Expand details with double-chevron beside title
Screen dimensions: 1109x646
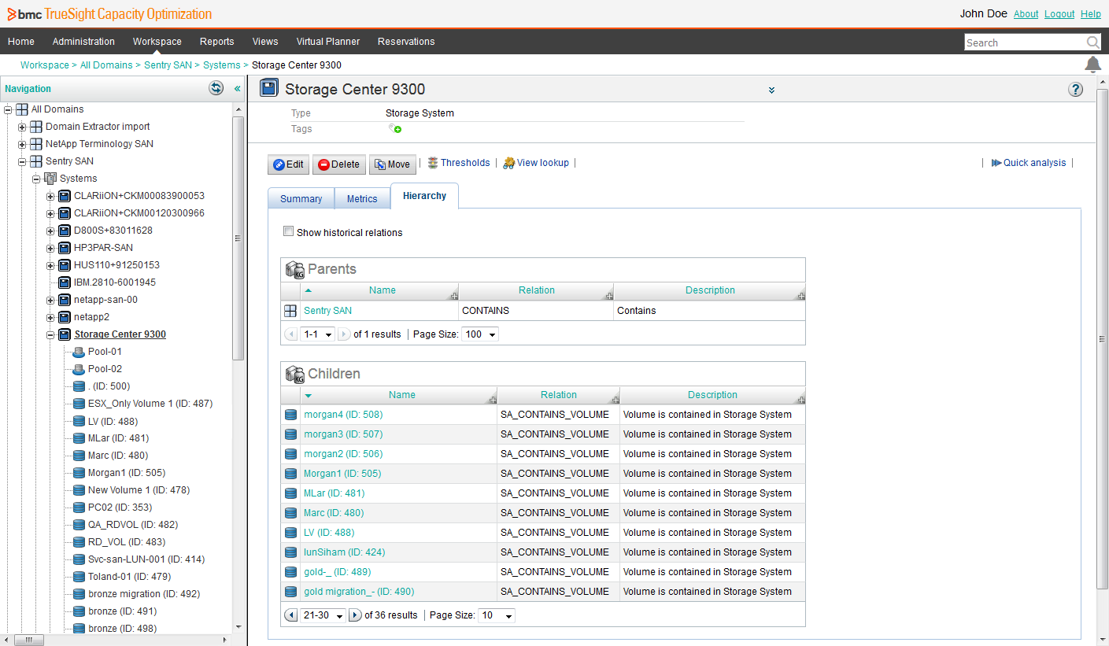pyautogui.click(x=771, y=90)
